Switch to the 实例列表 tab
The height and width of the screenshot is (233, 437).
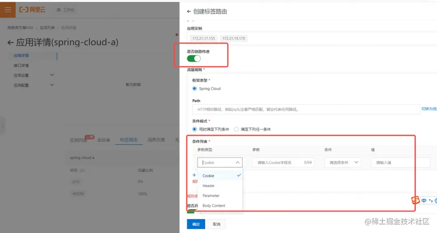point(78,140)
